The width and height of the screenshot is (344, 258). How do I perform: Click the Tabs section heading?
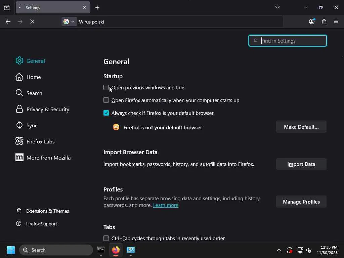(x=109, y=227)
